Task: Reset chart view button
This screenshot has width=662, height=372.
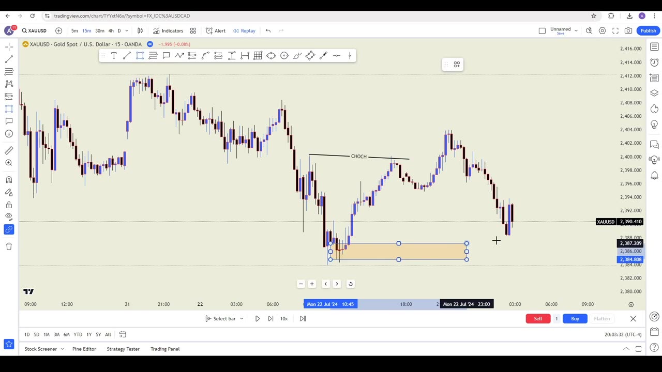Action: 350,284
